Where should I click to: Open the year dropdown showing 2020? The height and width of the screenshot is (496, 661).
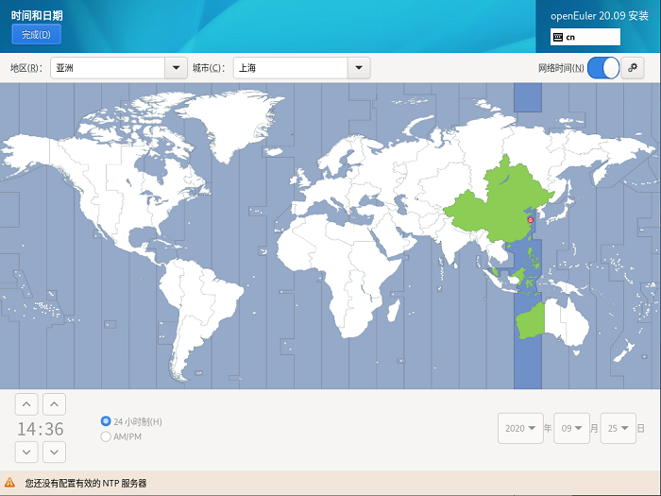(522, 428)
